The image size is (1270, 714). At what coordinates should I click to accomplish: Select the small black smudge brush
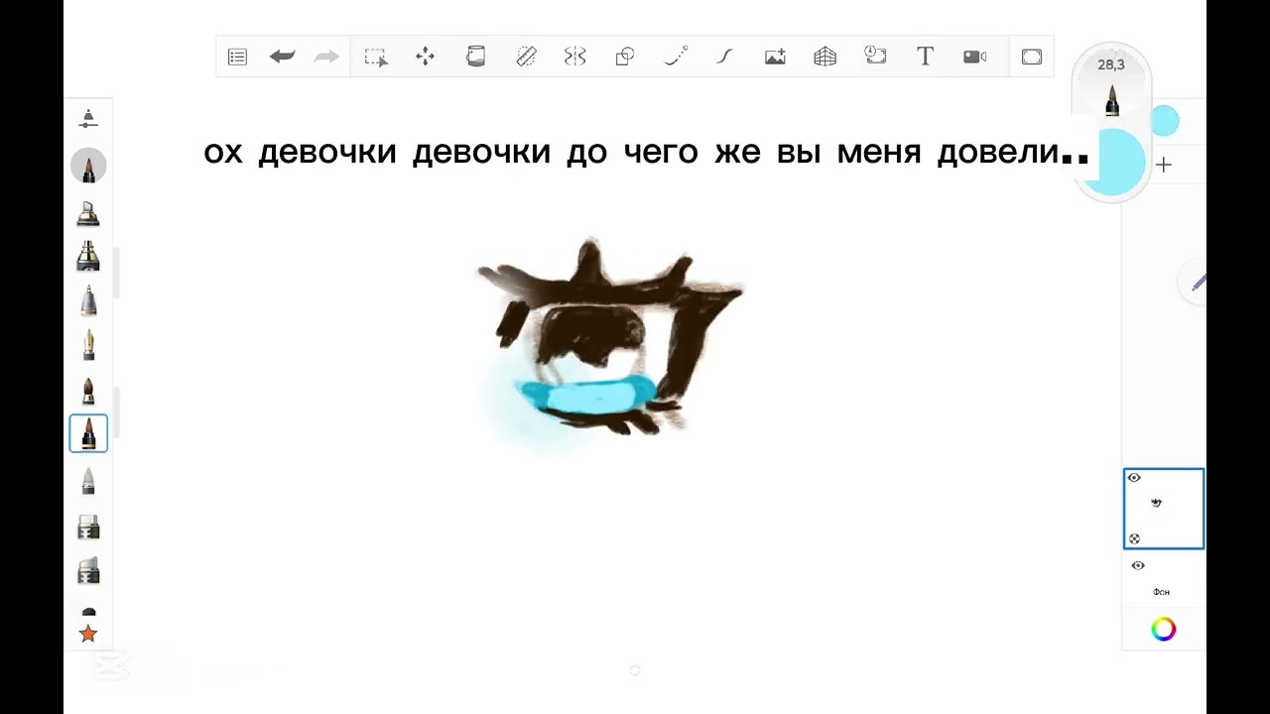click(x=88, y=612)
